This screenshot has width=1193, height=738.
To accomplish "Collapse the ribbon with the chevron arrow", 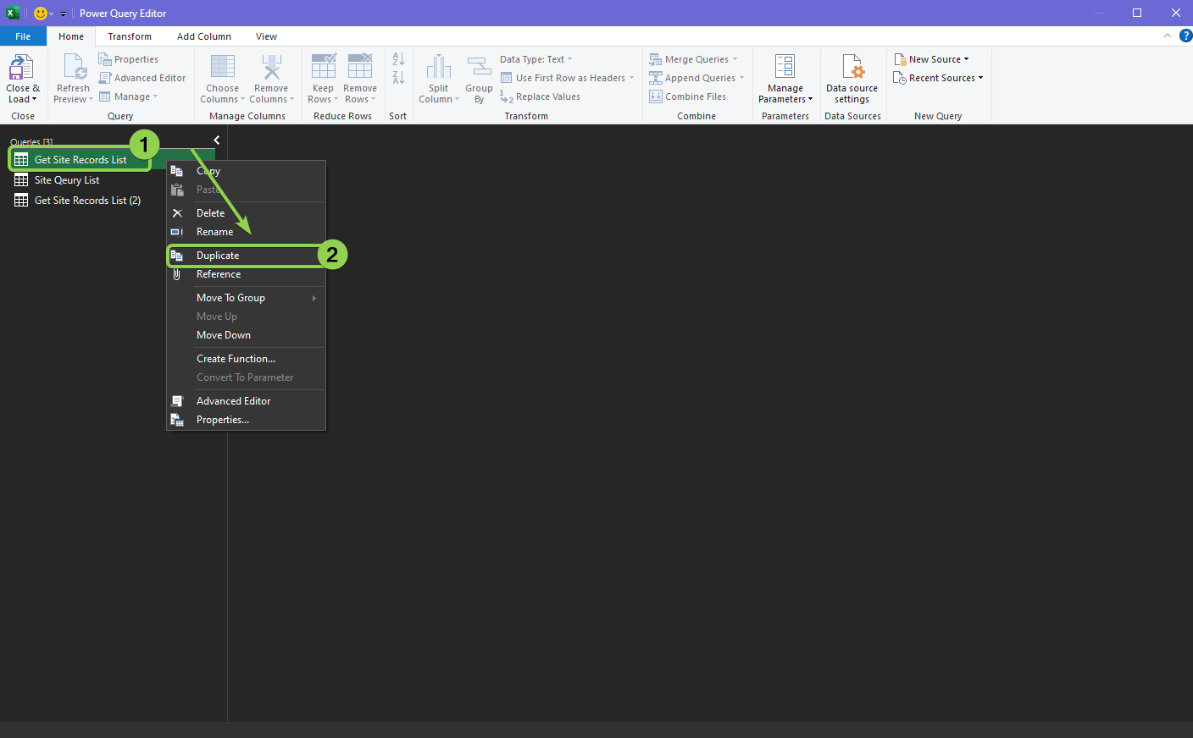I will click(x=1168, y=36).
